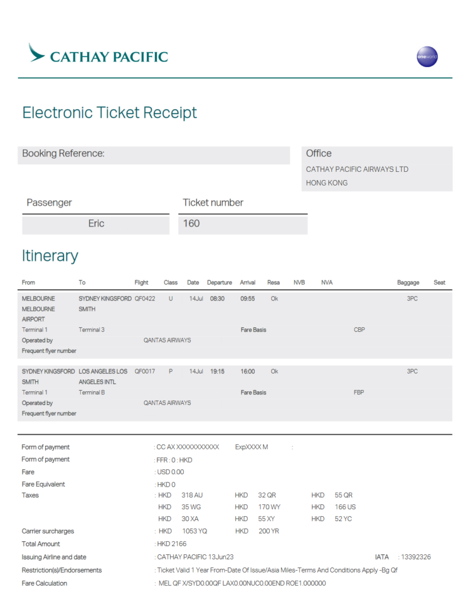This screenshot has width=470, height=607.
Task: Click the Baggage column header
Action: tap(408, 282)
